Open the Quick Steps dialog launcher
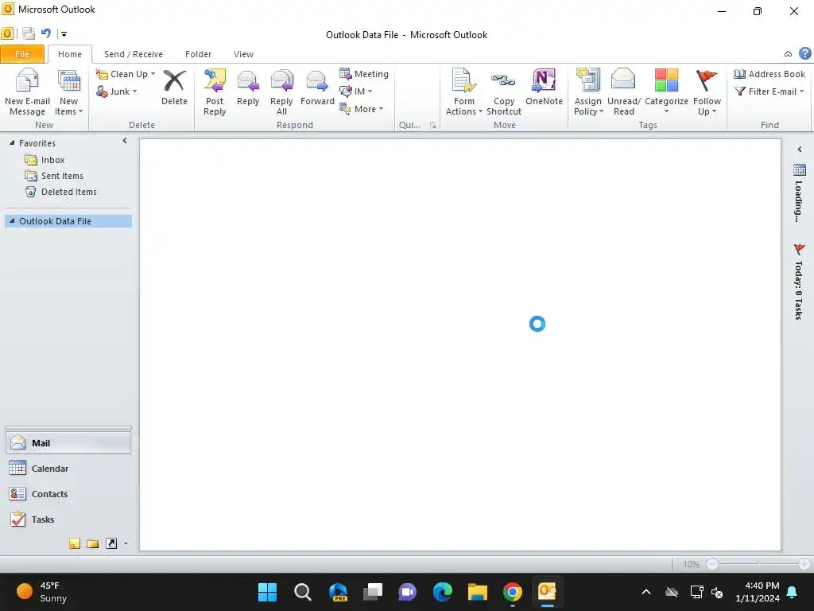 pos(433,125)
